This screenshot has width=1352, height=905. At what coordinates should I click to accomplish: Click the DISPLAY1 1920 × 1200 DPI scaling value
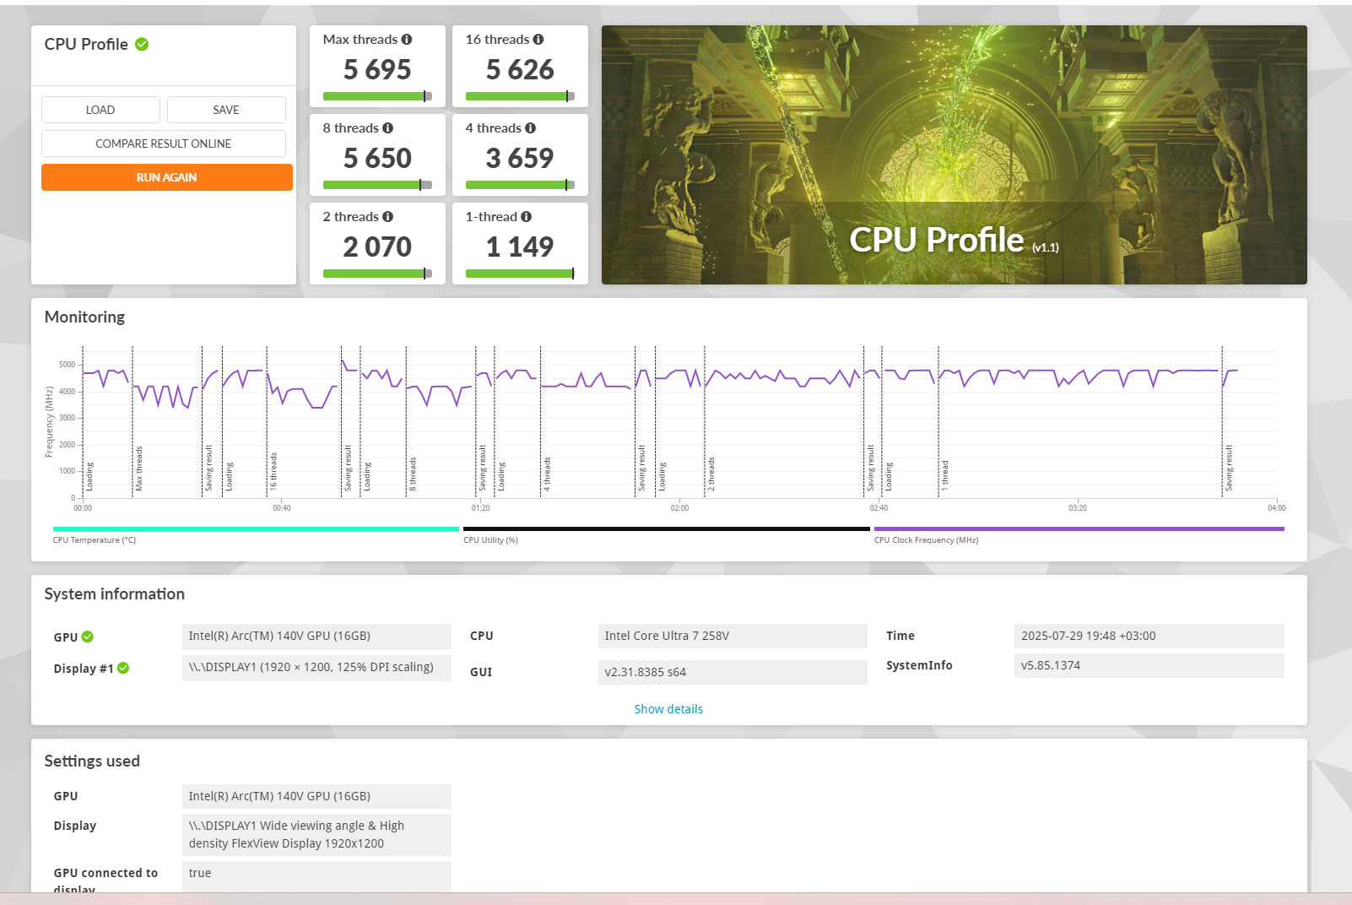click(x=316, y=667)
